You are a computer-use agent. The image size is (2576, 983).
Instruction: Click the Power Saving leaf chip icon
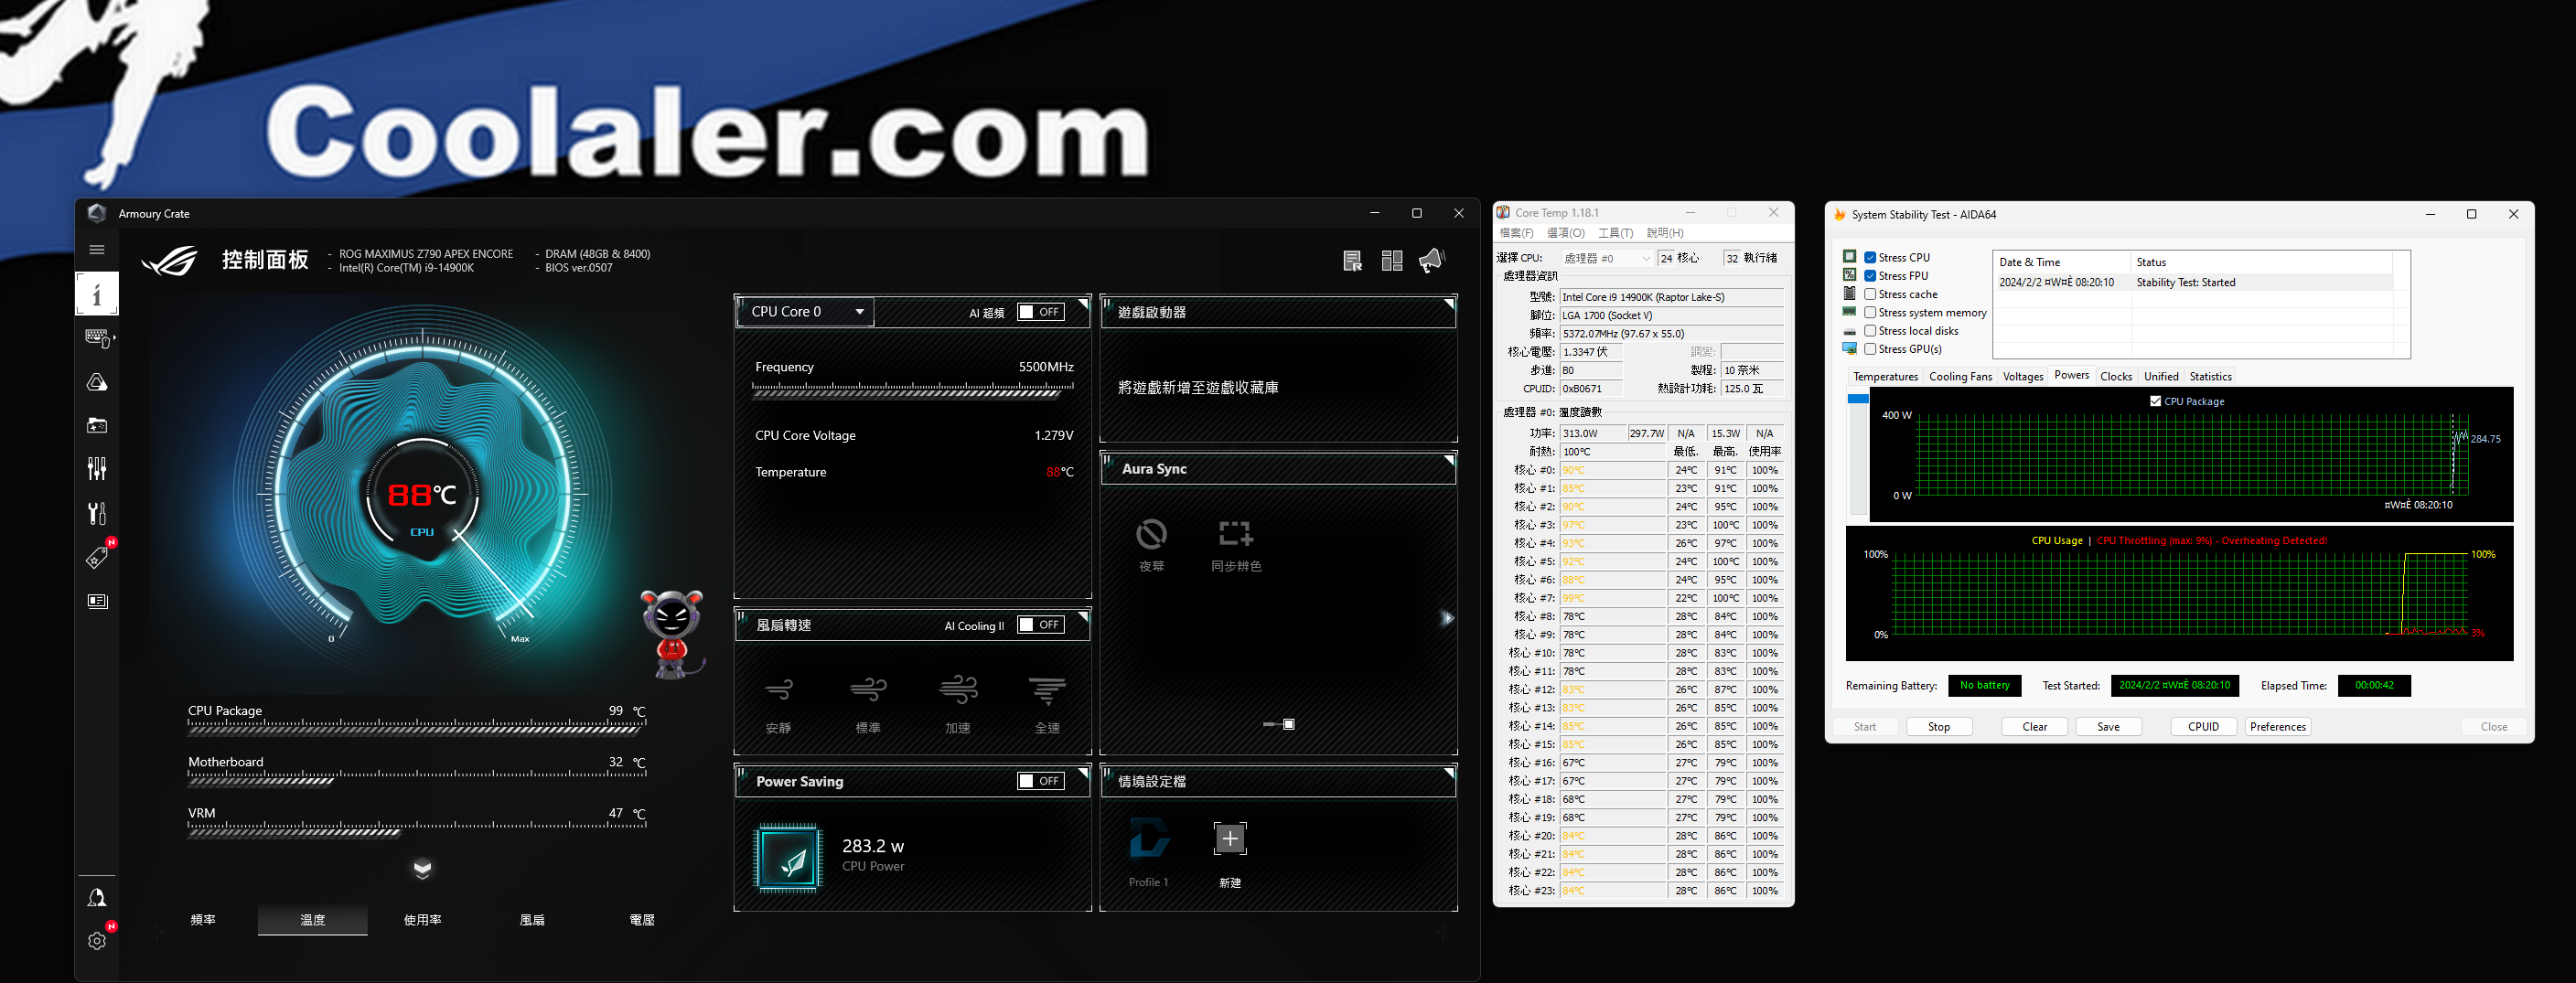tap(788, 857)
